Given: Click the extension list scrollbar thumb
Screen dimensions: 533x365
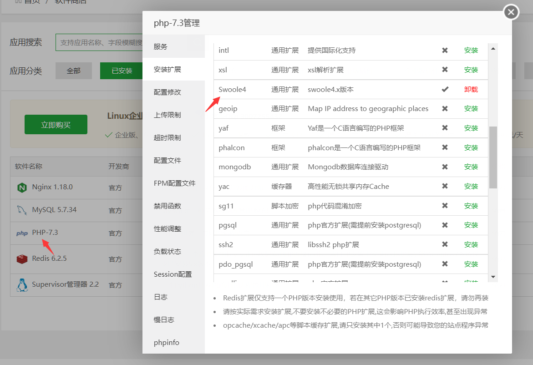Looking at the screenshot, I should coord(493,157).
